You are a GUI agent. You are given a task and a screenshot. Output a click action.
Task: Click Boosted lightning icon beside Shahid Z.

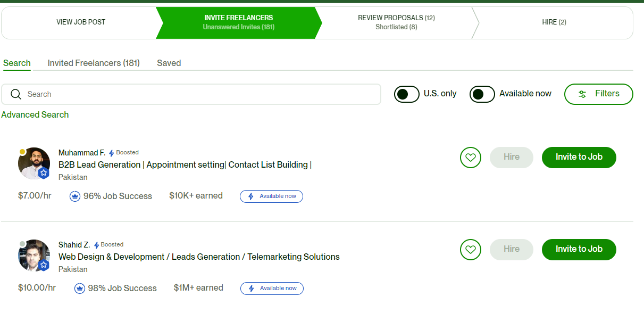pyautogui.click(x=97, y=245)
